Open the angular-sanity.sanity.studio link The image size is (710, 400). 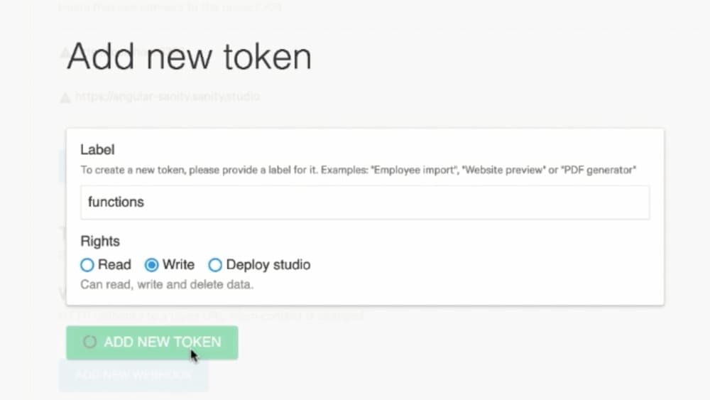(x=168, y=96)
